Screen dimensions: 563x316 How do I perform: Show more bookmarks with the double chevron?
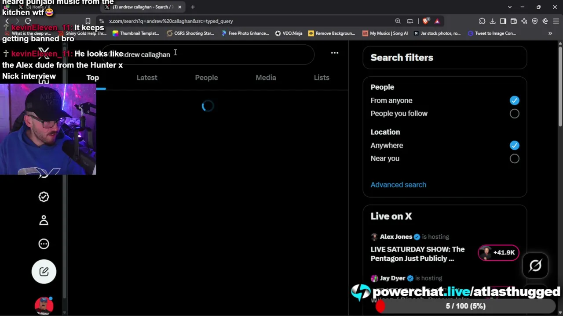coord(550,33)
